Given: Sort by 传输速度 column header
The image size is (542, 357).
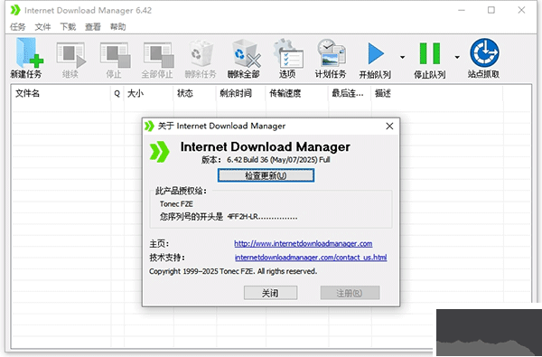Looking at the screenshot, I should click(297, 93).
